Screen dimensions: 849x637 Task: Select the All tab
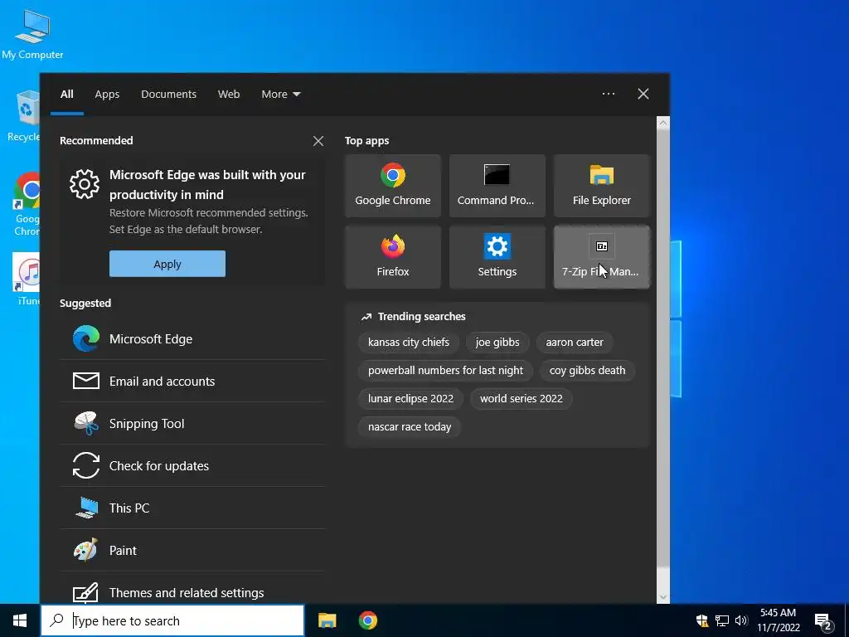coord(67,95)
